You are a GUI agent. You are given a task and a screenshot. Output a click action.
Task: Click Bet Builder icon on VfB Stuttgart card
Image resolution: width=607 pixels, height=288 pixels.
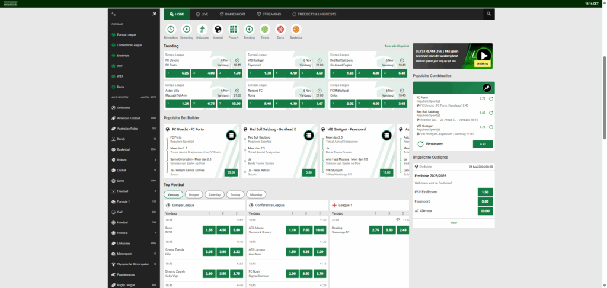pos(386,135)
